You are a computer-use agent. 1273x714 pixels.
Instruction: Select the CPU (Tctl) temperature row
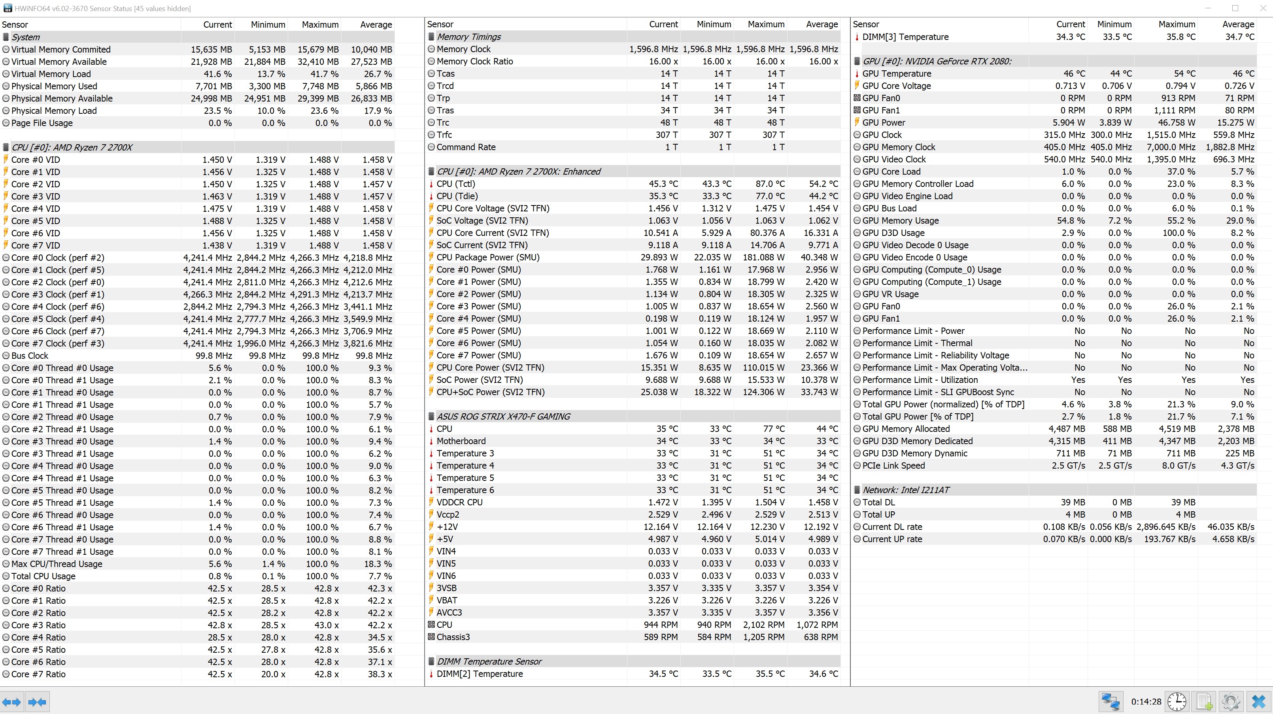pos(455,184)
